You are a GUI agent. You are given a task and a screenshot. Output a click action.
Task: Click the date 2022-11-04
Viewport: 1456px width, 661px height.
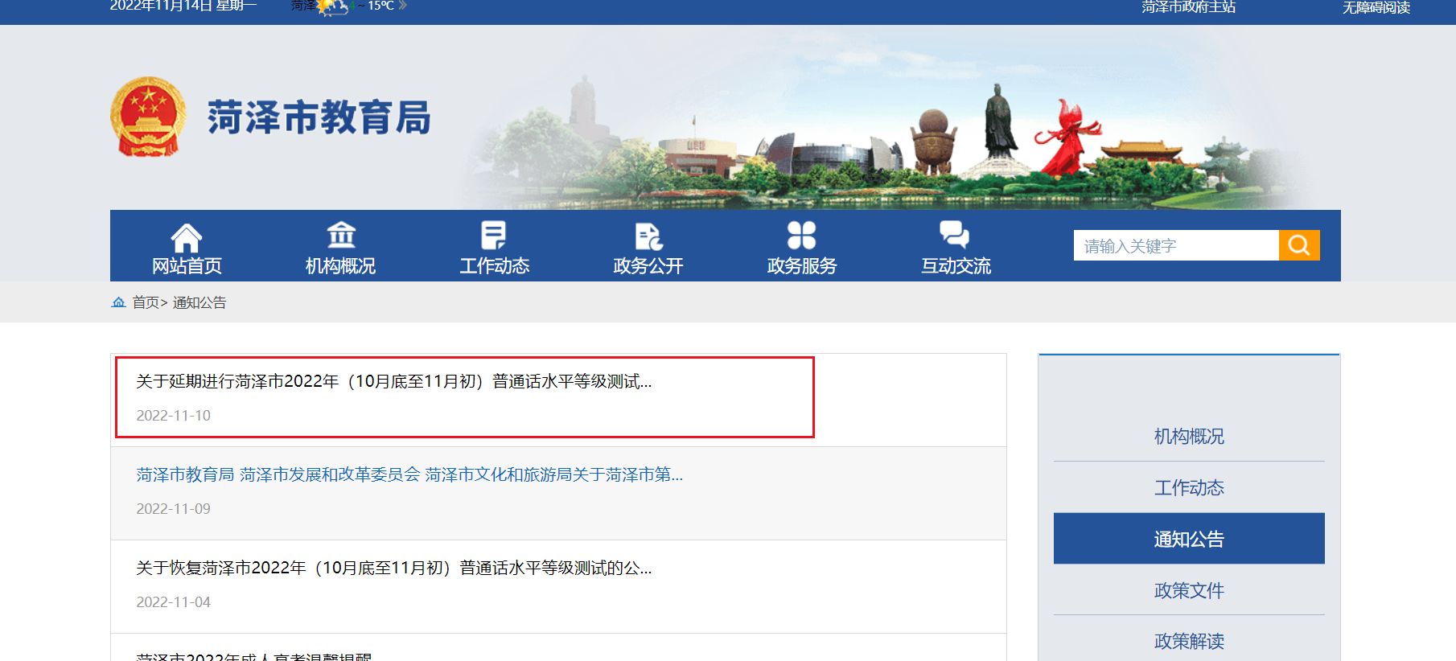click(x=174, y=602)
